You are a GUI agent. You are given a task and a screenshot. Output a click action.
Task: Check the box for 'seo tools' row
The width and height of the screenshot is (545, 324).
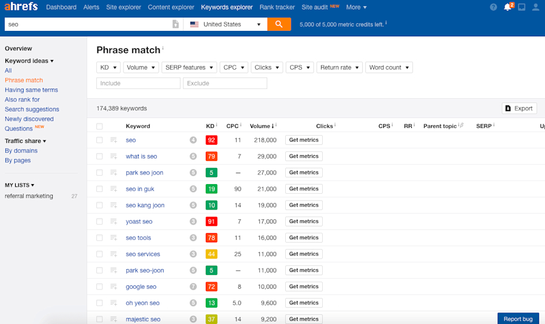(99, 238)
